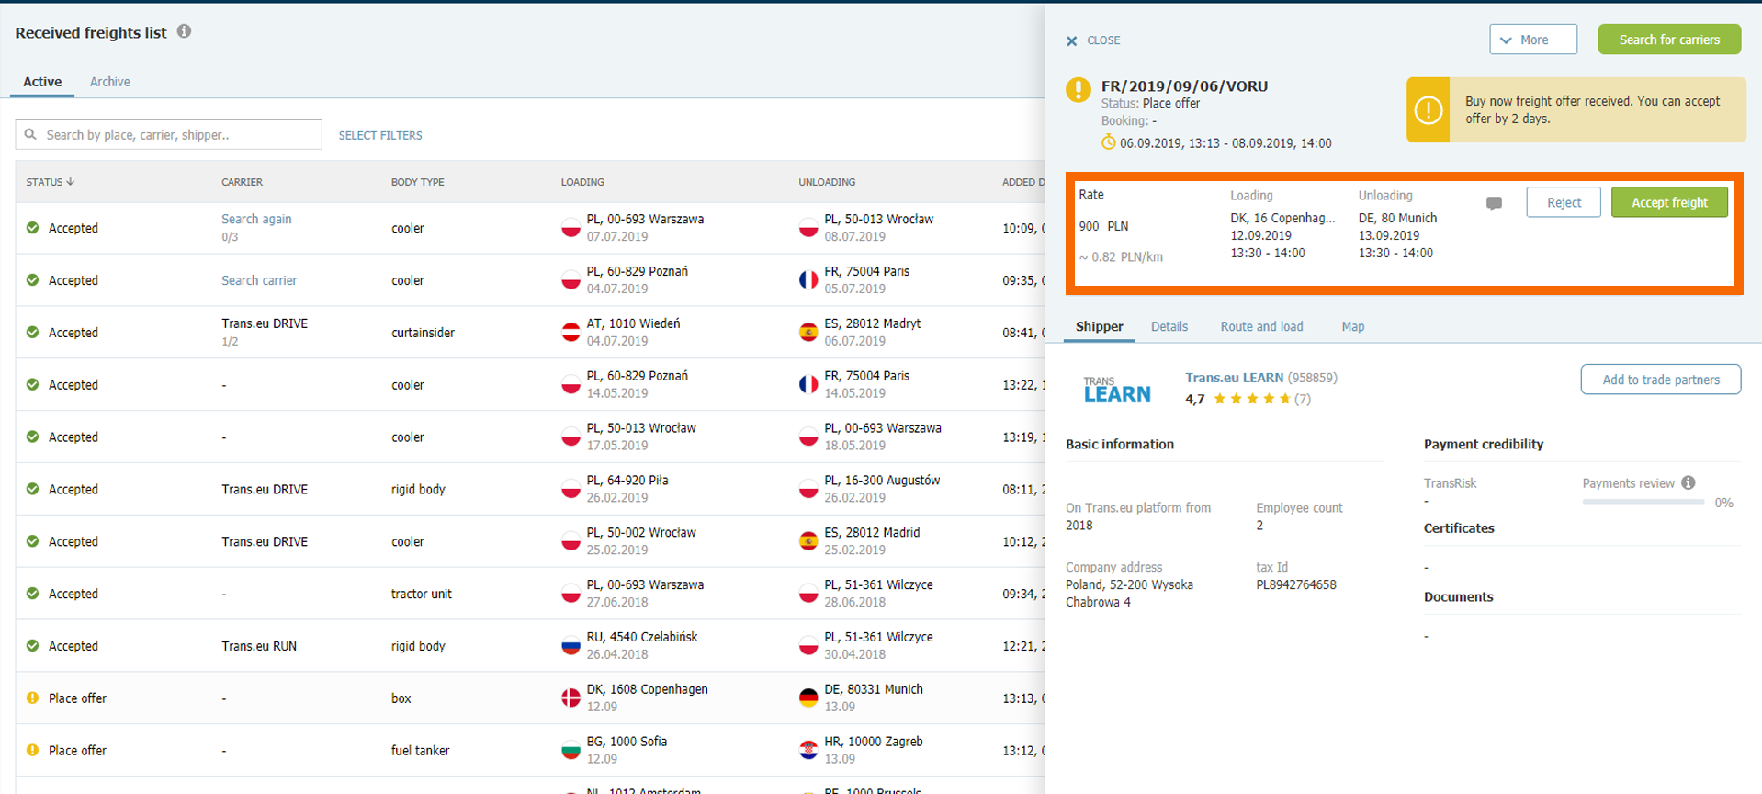This screenshot has width=1762, height=794.
Task: Select the fuel tanker freight row
Action: [x=530, y=750]
